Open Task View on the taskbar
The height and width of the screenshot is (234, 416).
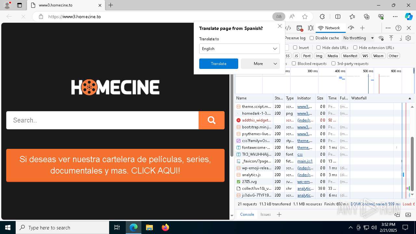[x=117, y=227]
